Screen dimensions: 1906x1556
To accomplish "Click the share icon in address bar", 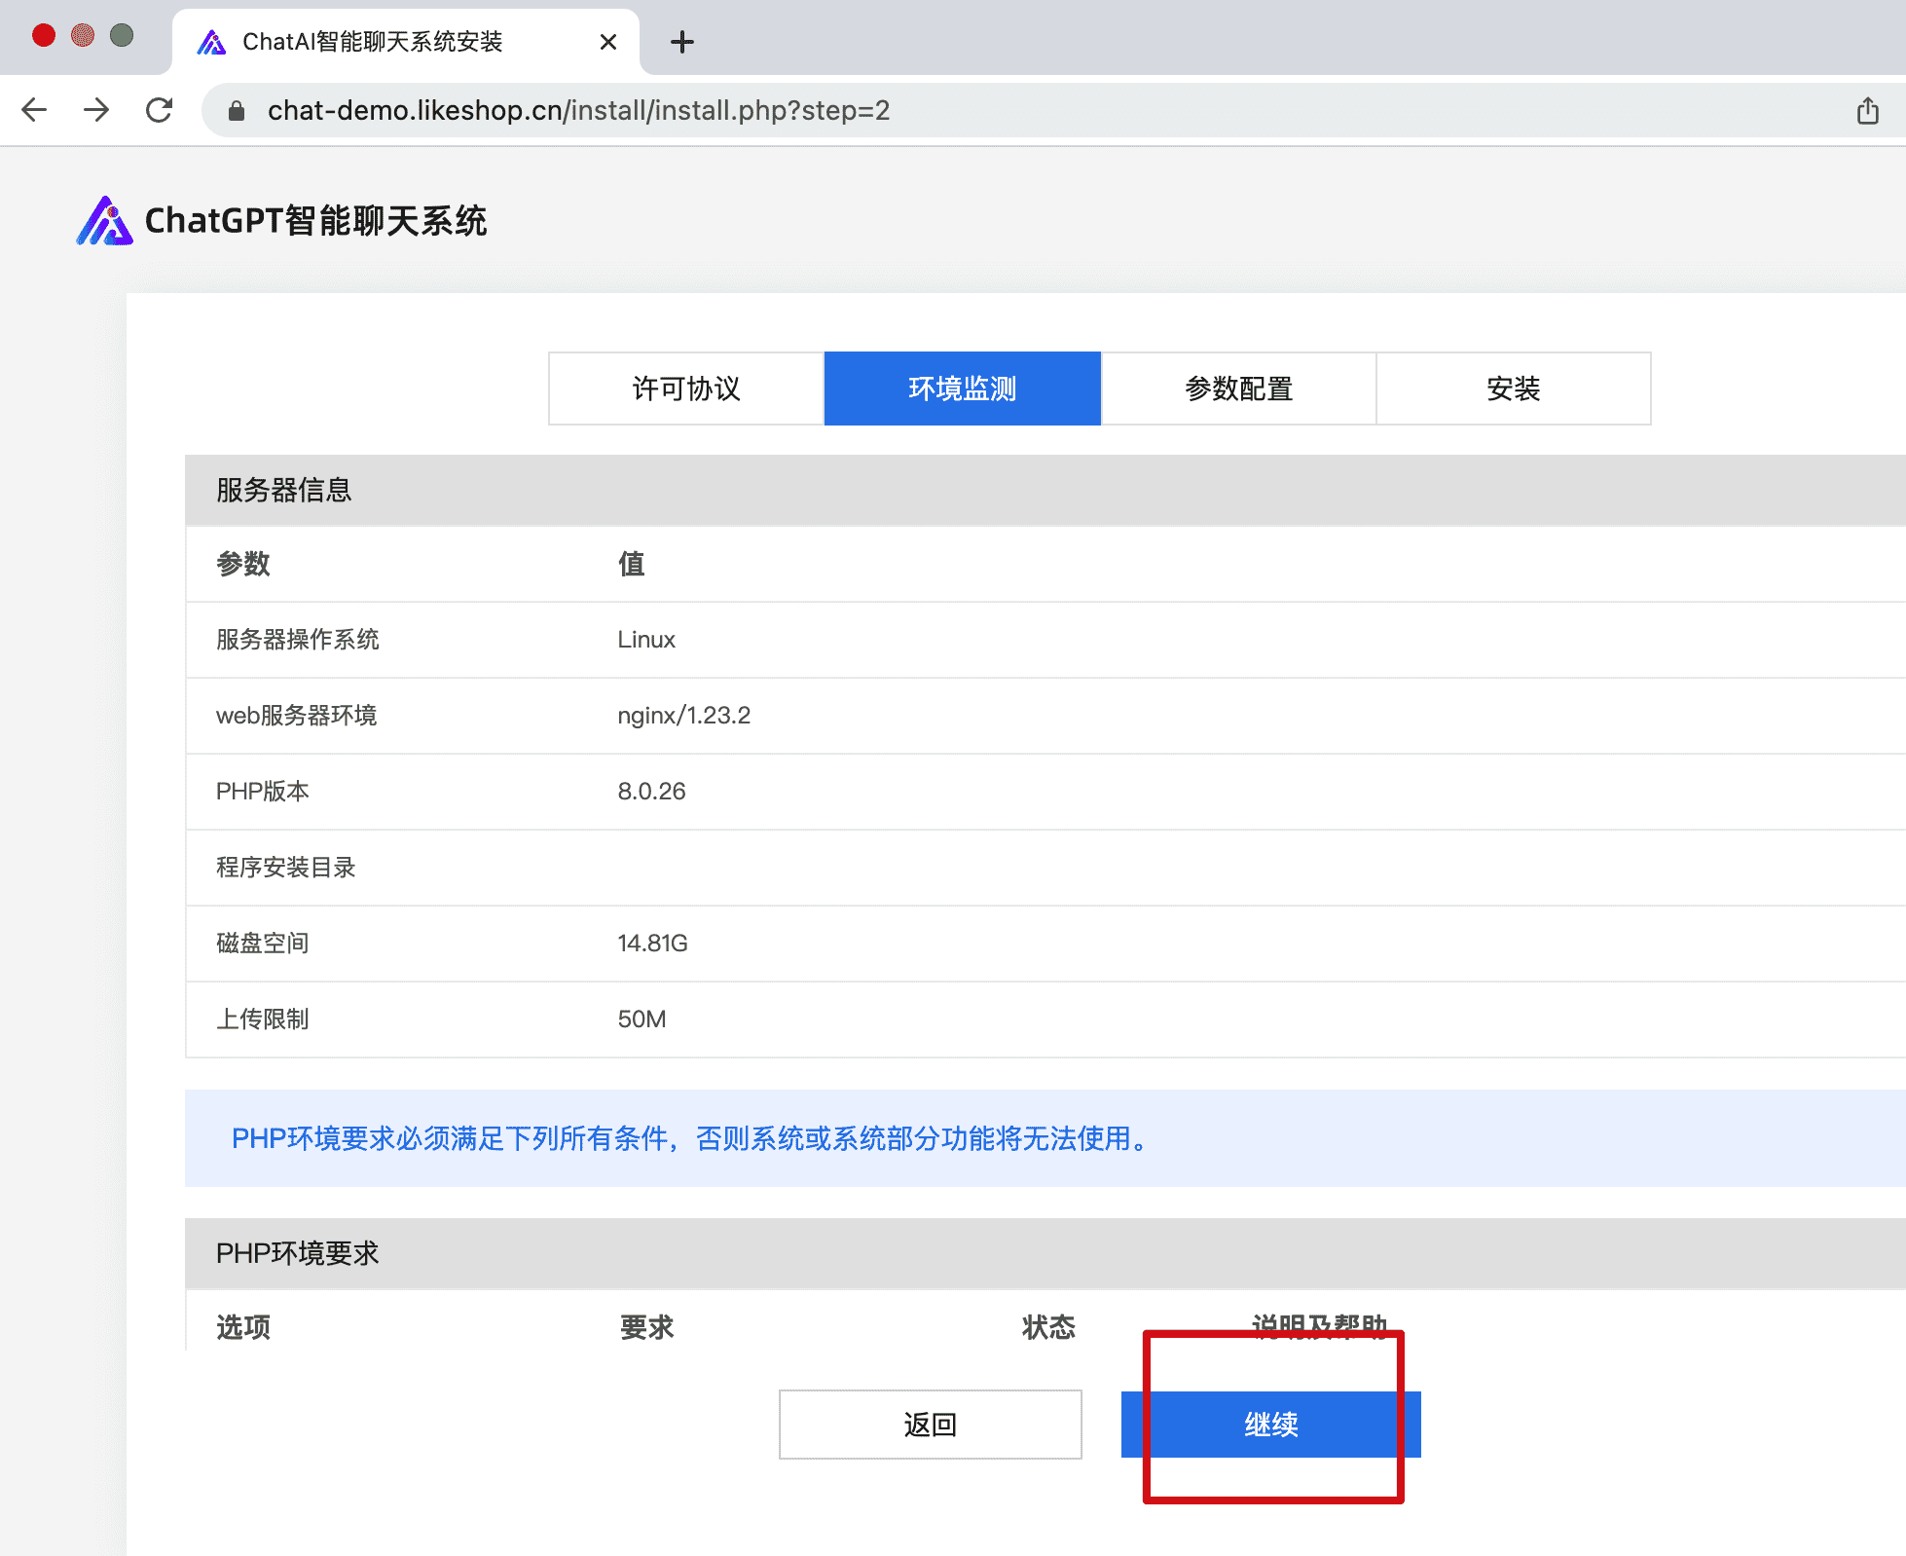I will [x=1867, y=111].
